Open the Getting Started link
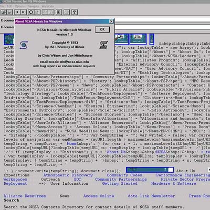This screenshot has width=210, height=210. point(120,184)
